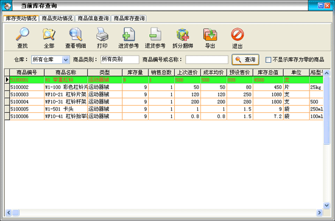
Task: Open 查看明细 details icon
Action: (x=76, y=34)
